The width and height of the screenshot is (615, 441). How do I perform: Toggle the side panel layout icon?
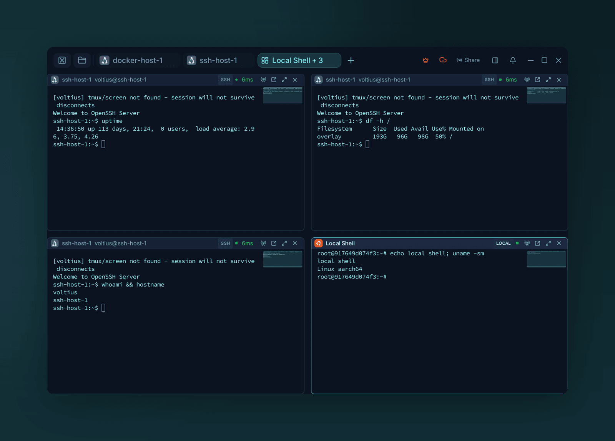(x=495, y=60)
